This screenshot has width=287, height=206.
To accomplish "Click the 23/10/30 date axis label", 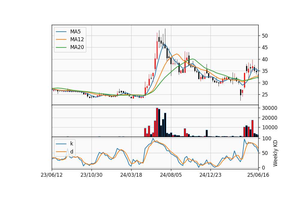I will click(x=91, y=175).
